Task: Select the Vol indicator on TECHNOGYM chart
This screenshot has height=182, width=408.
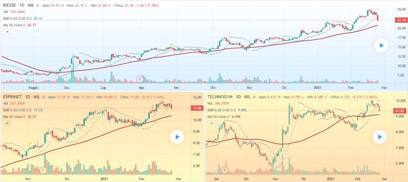Action: click(210, 104)
